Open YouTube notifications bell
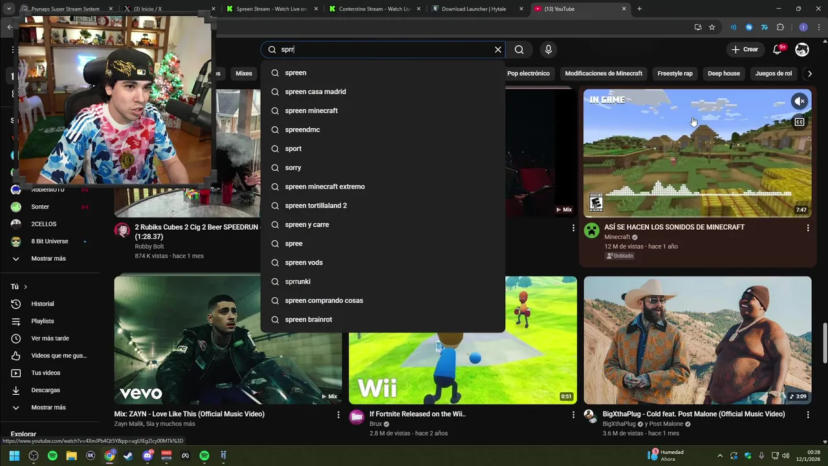The width and height of the screenshot is (828, 466). pos(778,50)
